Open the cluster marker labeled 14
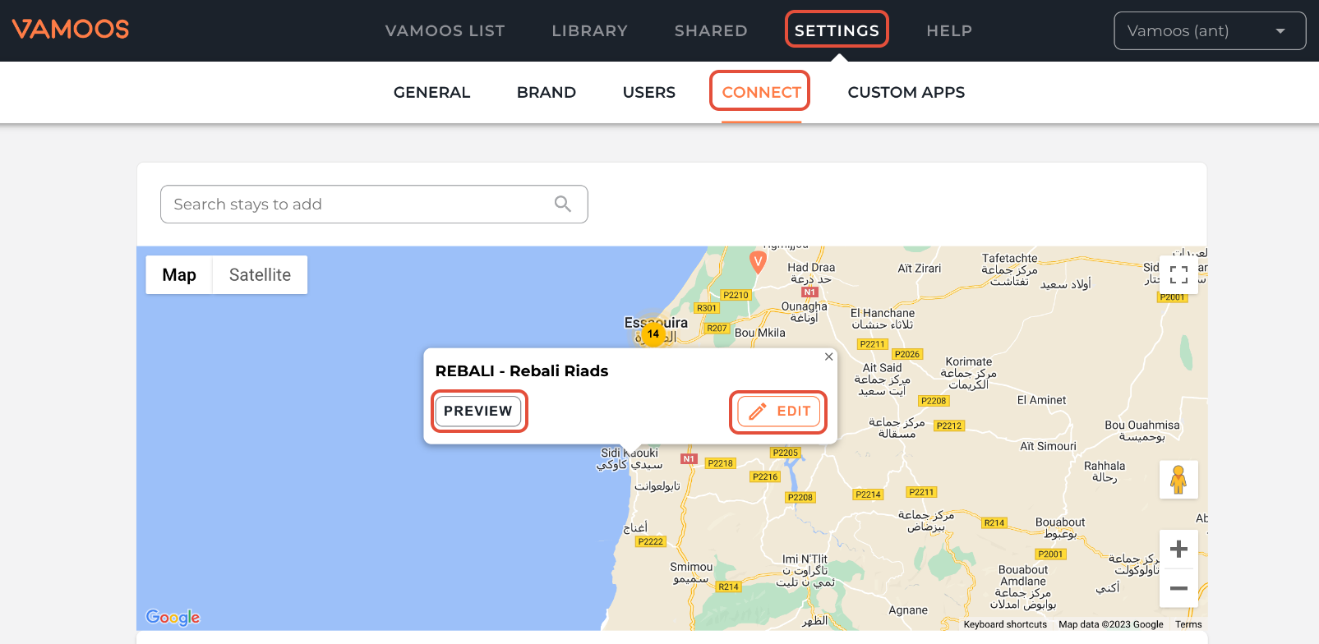 (653, 334)
